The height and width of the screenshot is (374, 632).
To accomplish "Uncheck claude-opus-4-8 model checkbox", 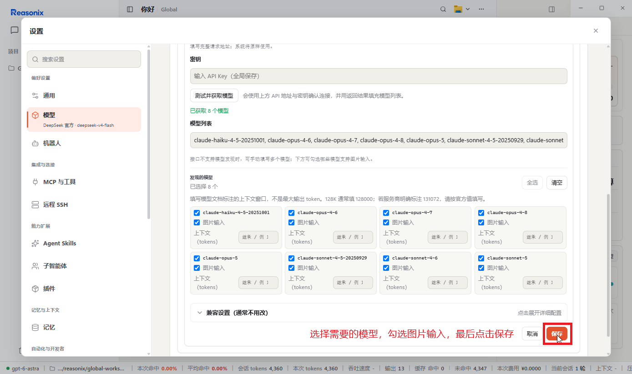I will (481, 213).
